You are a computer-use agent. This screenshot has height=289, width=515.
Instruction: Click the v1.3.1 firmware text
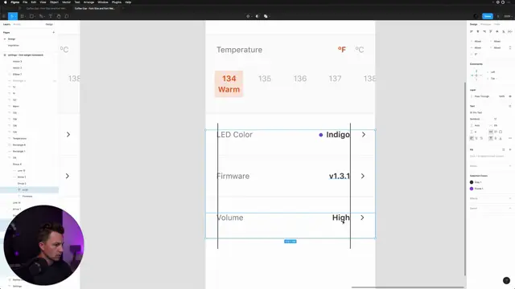[340, 177]
